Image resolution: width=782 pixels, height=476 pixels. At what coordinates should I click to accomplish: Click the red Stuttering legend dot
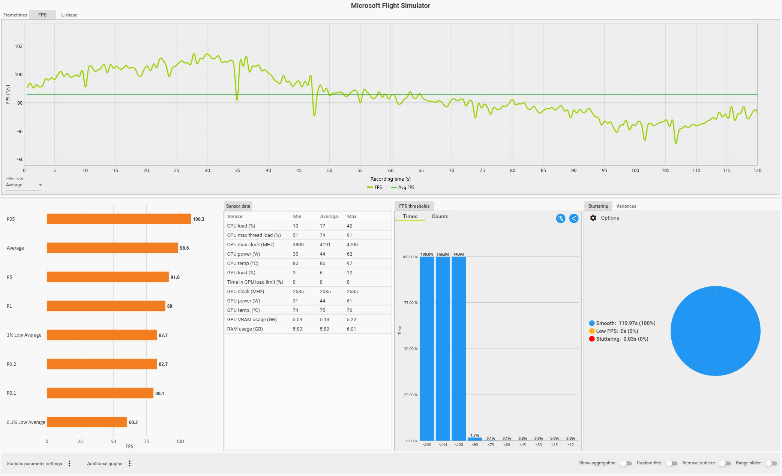592,339
